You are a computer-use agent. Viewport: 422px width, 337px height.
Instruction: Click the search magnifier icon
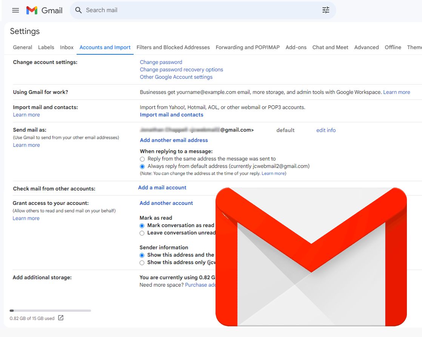pyautogui.click(x=78, y=10)
